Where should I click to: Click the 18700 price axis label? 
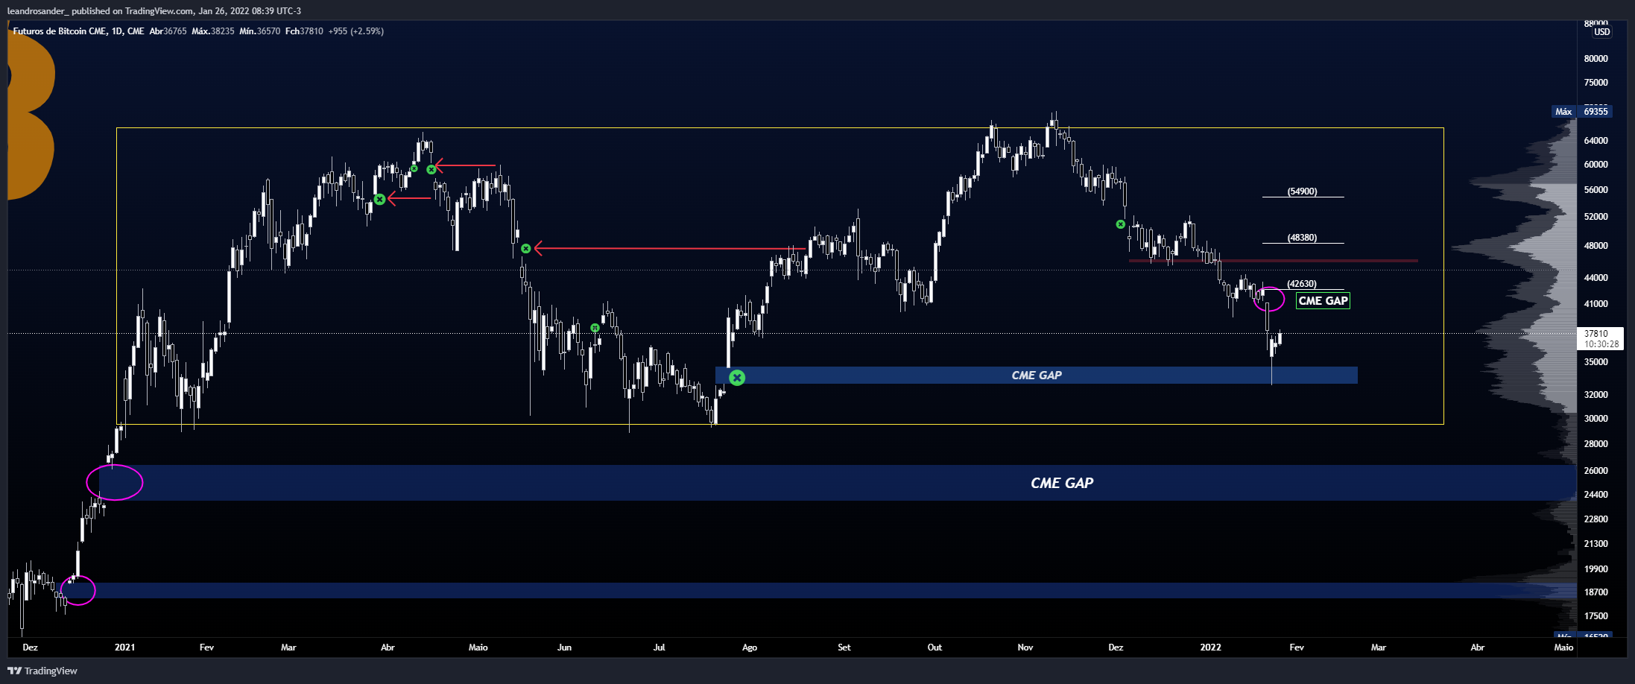pyautogui.click(x=1596, y=592)
